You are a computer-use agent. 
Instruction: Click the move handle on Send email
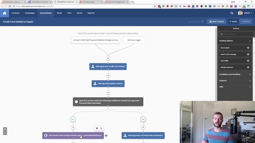248,48
